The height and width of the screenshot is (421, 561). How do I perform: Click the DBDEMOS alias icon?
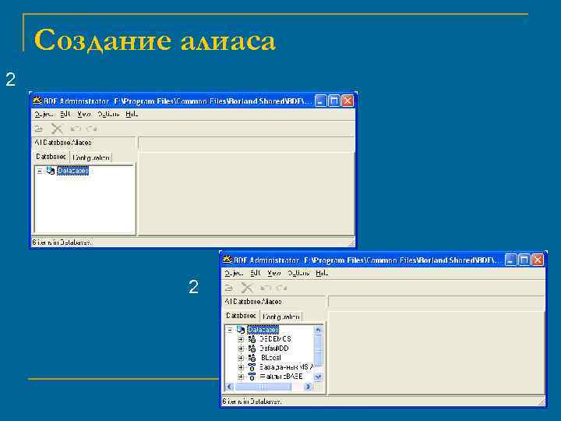click(252, 338)
